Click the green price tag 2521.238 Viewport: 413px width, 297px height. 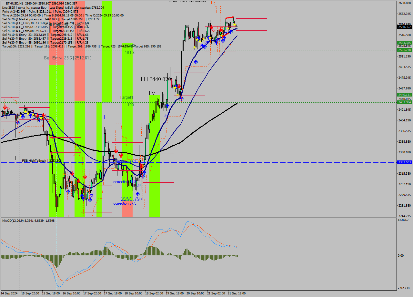coord(405,50)
